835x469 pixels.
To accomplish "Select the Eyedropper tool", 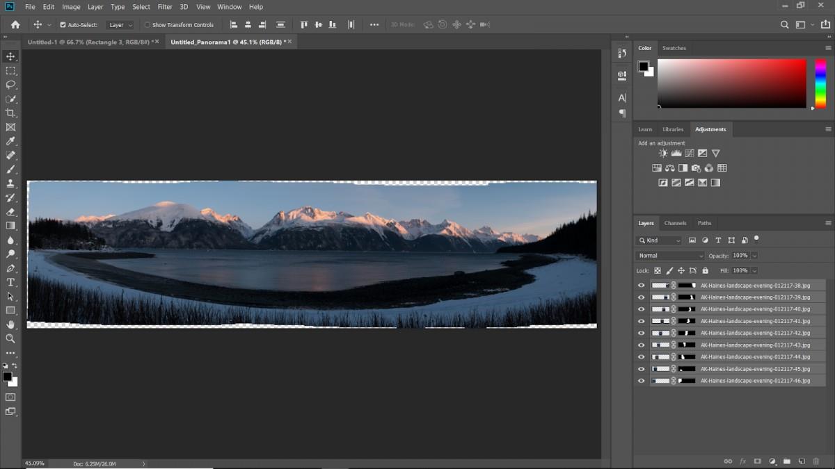I will click(10, 142).
